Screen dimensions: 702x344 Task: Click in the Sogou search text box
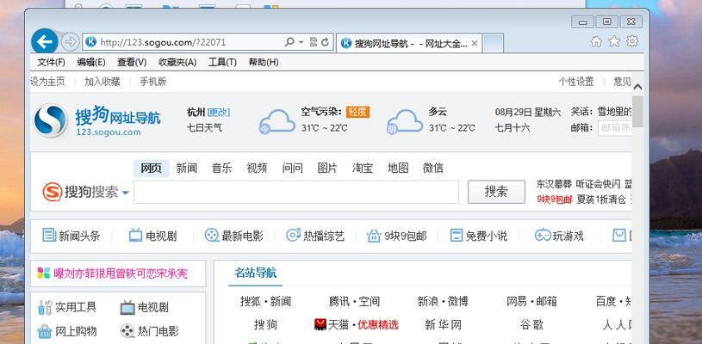pos(296,192)
